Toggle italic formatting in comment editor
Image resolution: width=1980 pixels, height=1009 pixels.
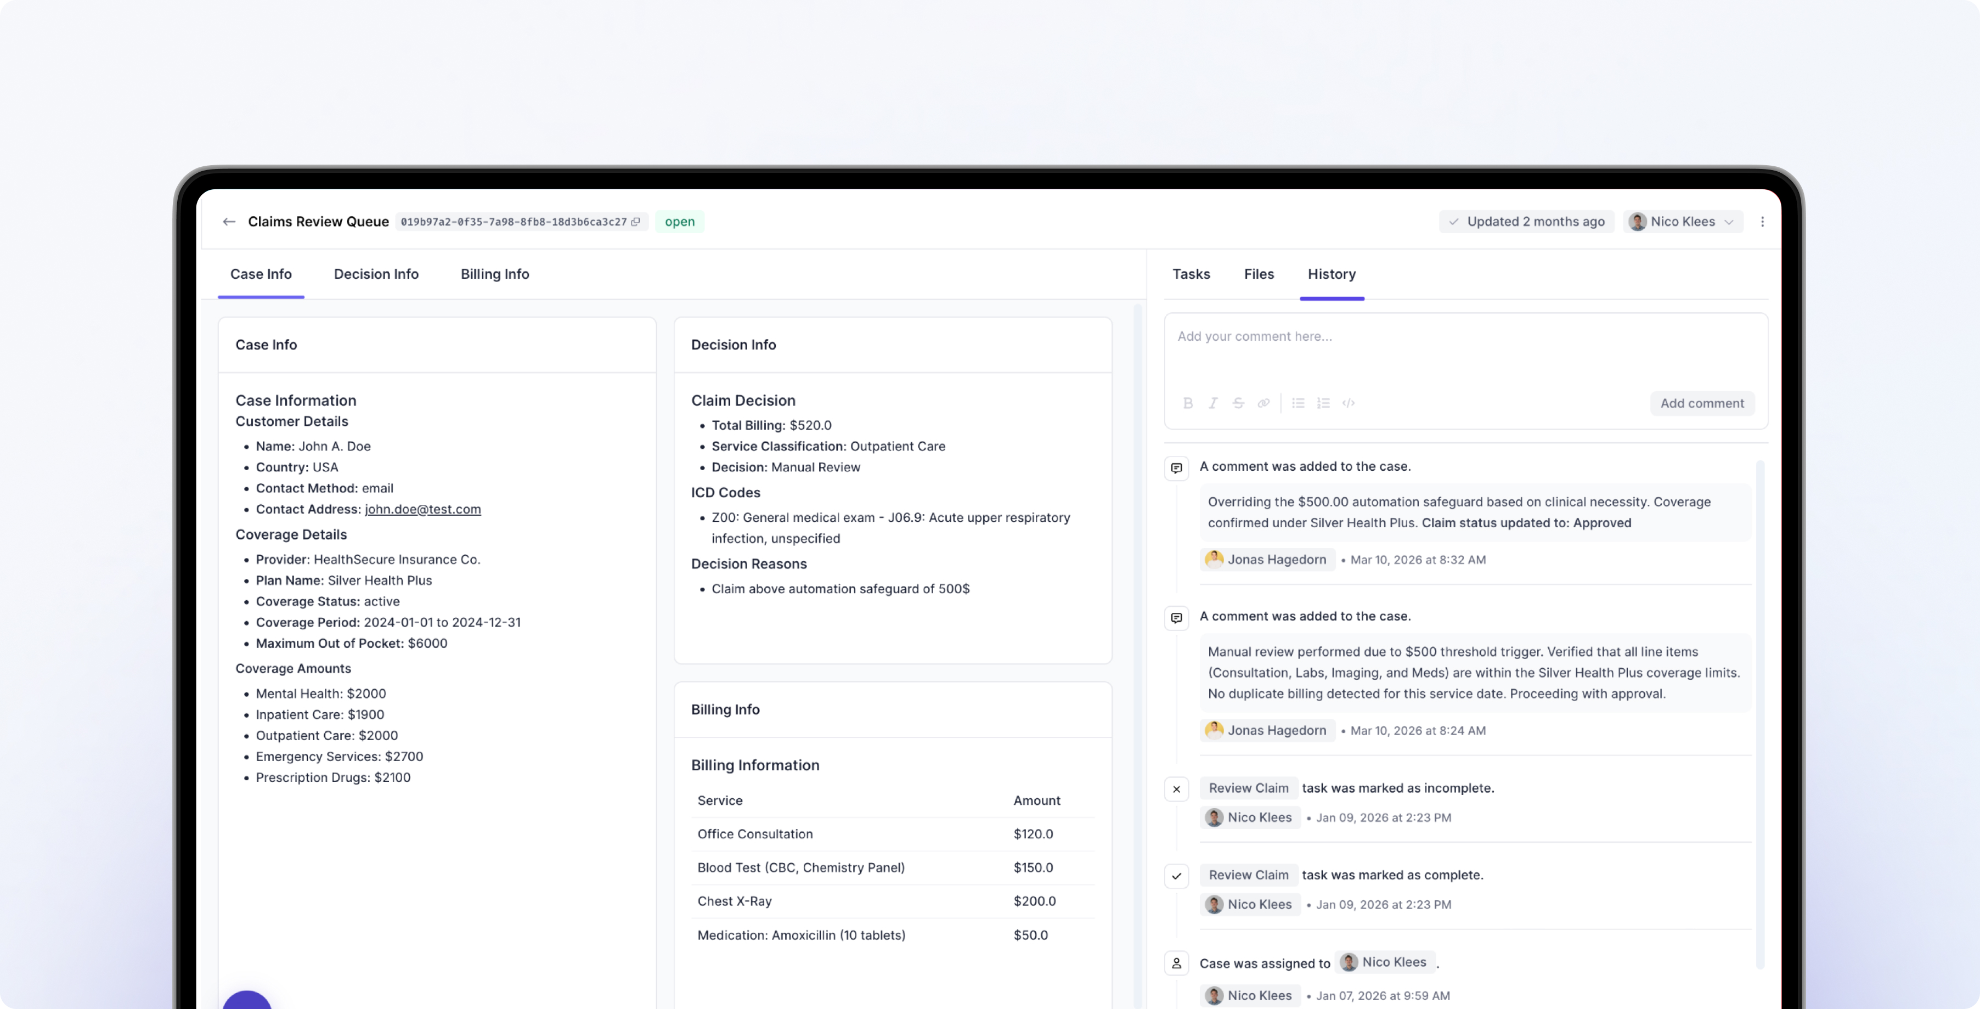1213,403
